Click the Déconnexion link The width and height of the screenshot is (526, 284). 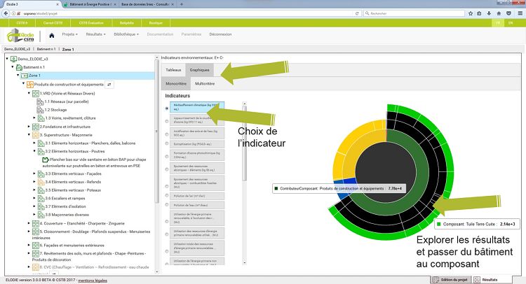[x=220, y=34]
